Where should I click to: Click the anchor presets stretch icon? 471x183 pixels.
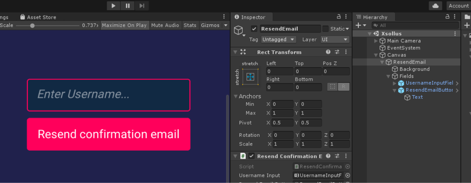coord(250,76)
